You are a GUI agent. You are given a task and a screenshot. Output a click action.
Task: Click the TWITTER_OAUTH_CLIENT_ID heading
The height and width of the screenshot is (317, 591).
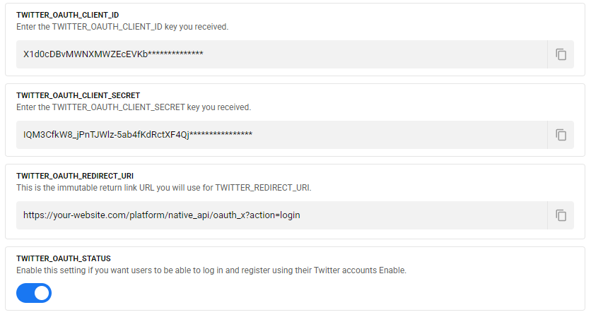(69, 15)
